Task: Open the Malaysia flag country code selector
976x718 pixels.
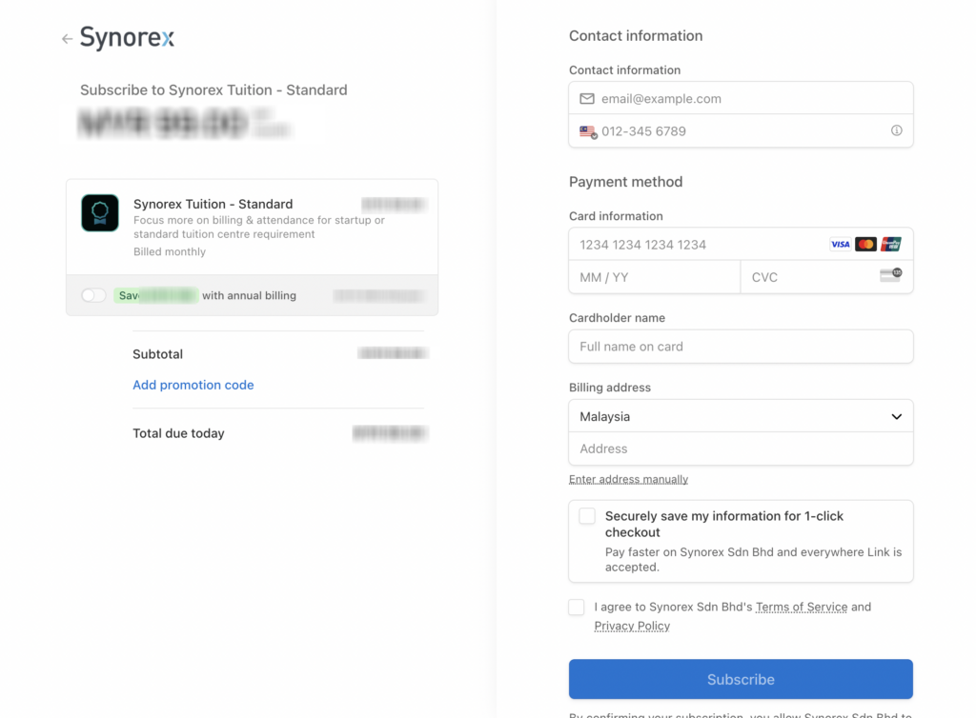Action: [588, 131]
